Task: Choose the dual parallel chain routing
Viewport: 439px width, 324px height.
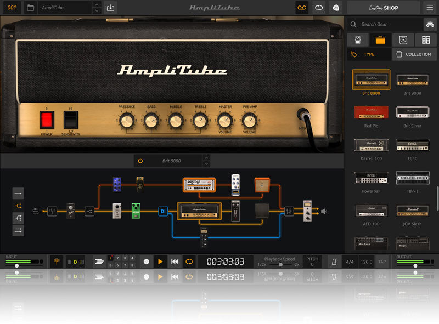Action: coord(18,230)
